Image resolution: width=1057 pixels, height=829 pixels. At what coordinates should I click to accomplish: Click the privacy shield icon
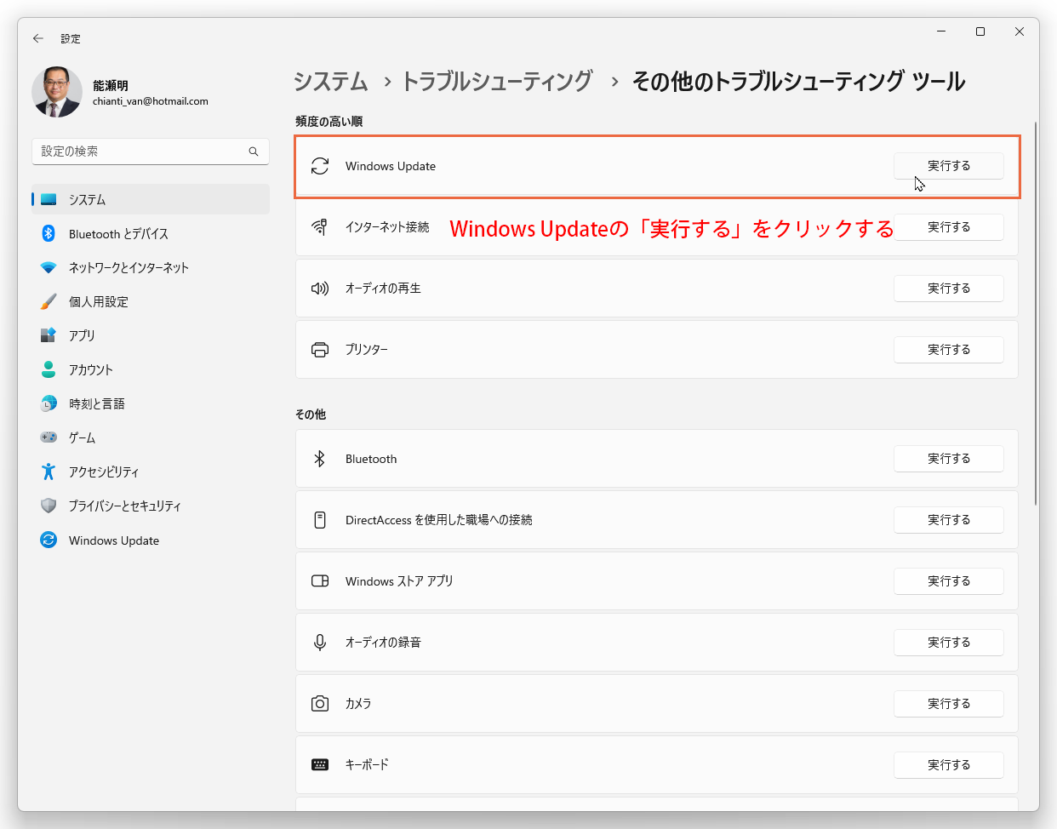(49, 506)
